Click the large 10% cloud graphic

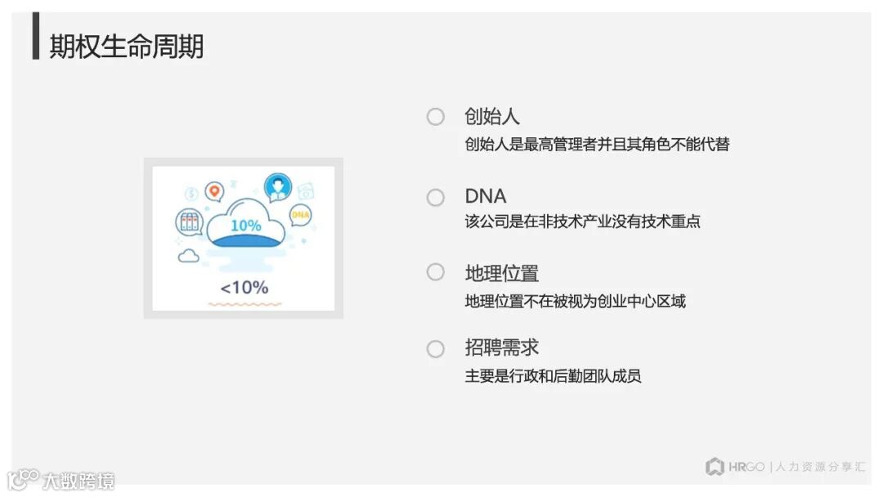point(245,226)
